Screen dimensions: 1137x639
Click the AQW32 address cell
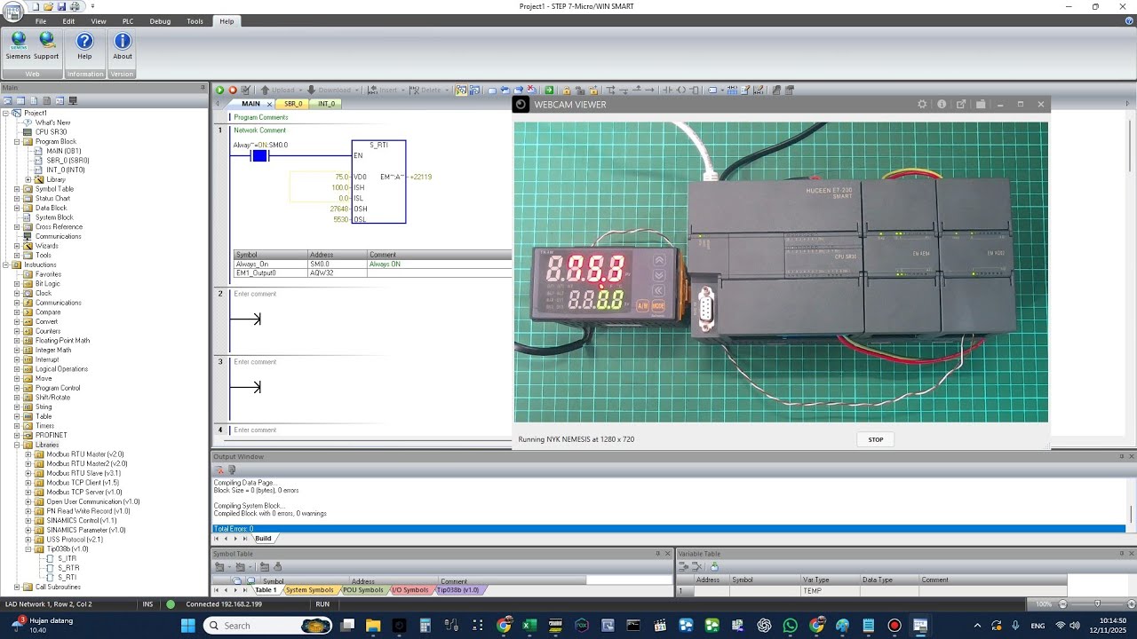[x=338, y=273]
